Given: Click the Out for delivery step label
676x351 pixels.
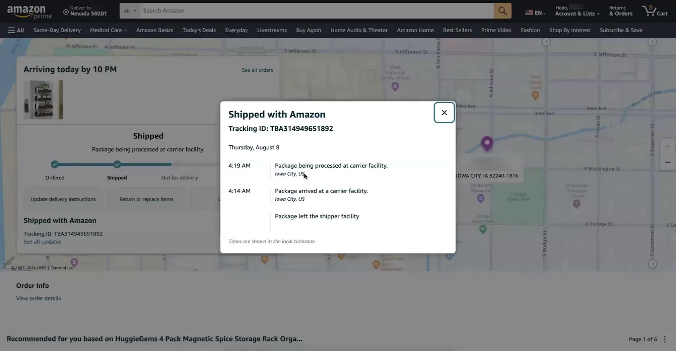Looking at the screenshot, I should (x=180, y=178).
